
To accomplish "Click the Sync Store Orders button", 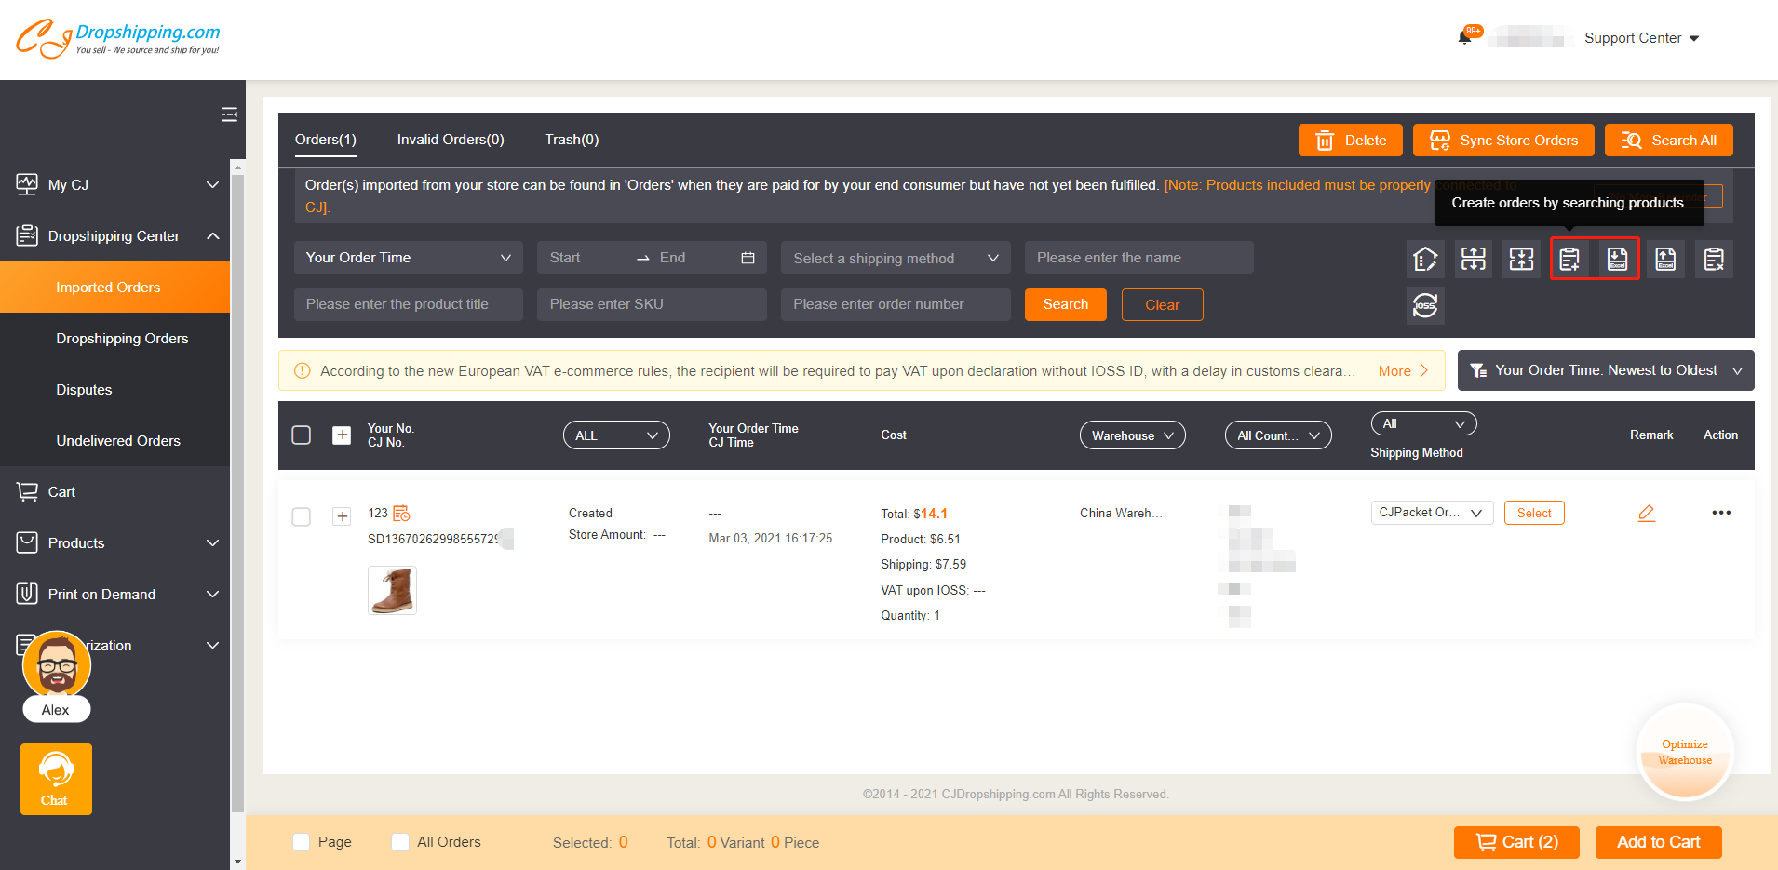I will [x=1502, y=141].
